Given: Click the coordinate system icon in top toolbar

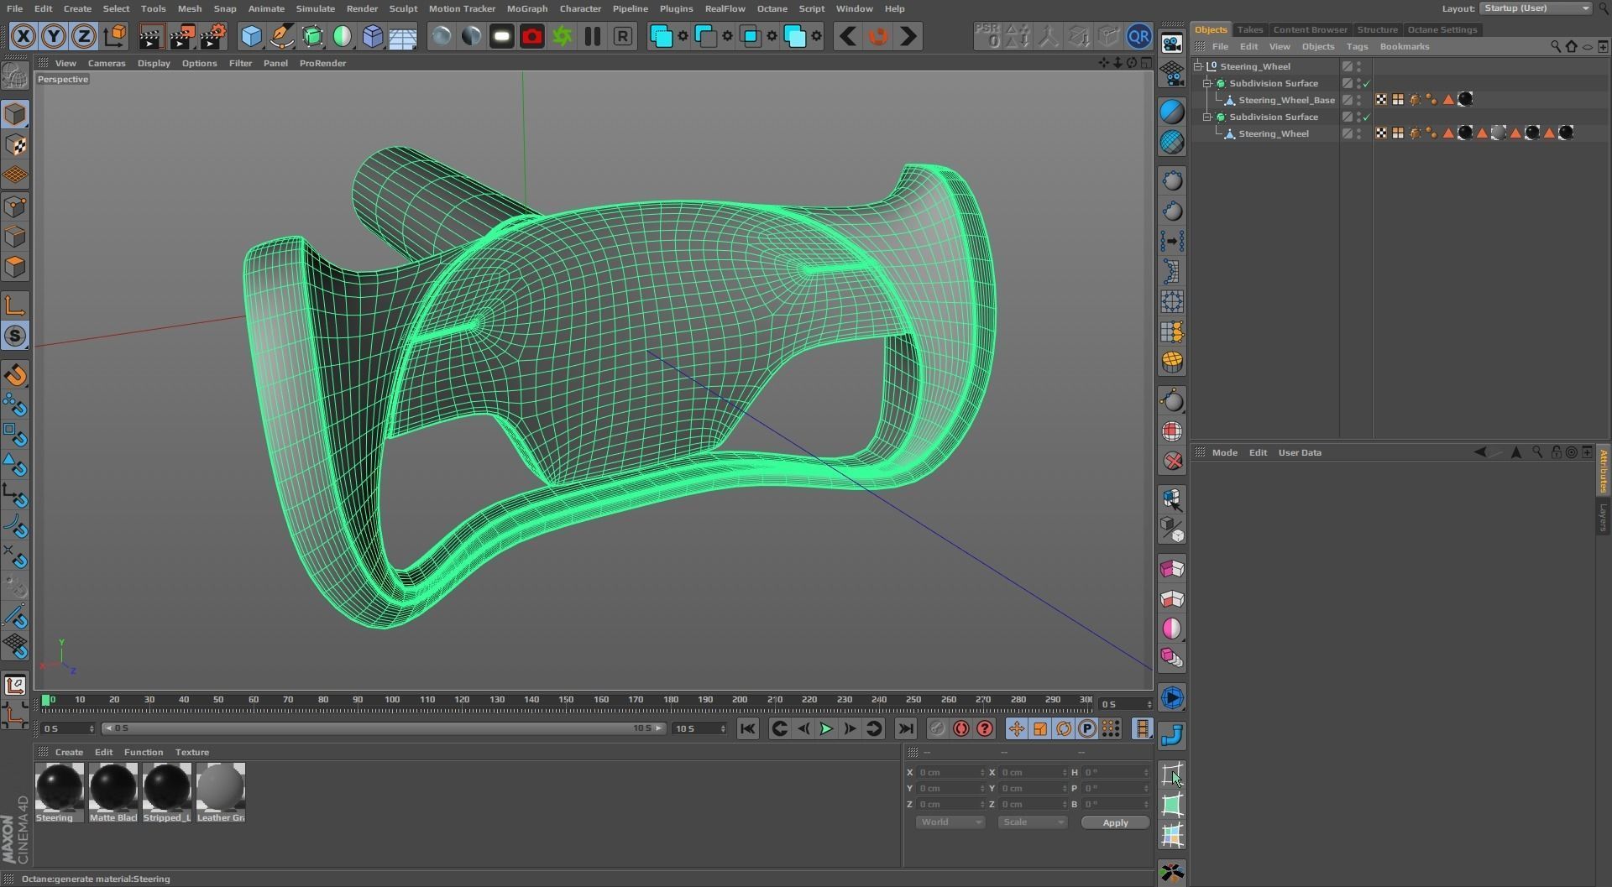Looking at the screenshot, I should 115,36.
